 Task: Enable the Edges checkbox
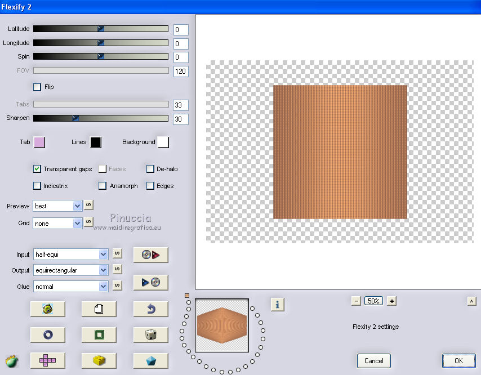150,186
